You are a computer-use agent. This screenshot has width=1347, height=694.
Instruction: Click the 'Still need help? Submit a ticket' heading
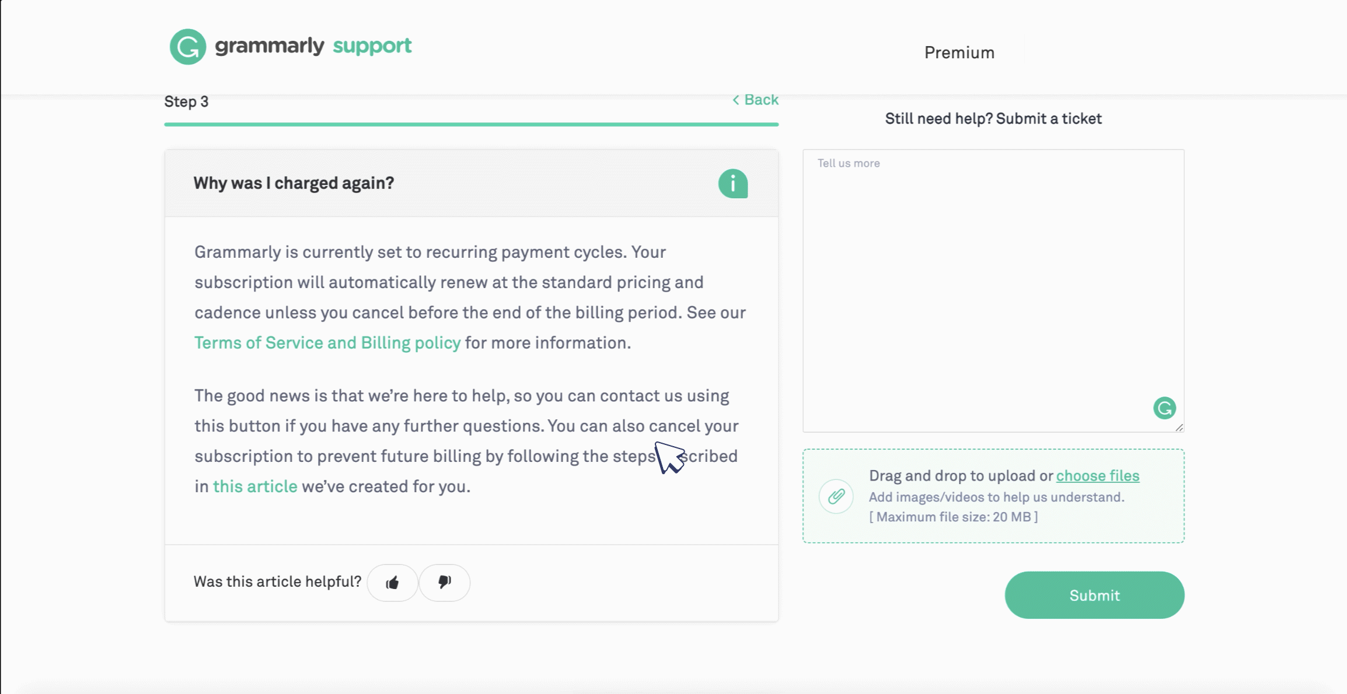click(x=993, y=119)
